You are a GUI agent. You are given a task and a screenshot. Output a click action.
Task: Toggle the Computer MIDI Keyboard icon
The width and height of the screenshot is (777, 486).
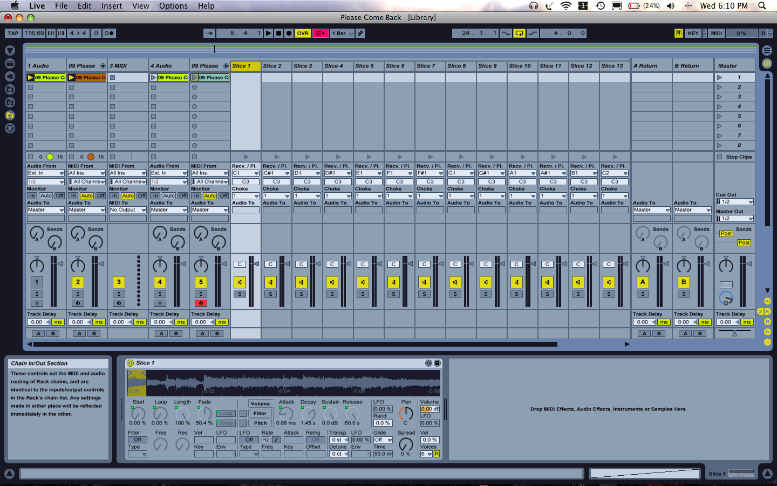(679, 33)
